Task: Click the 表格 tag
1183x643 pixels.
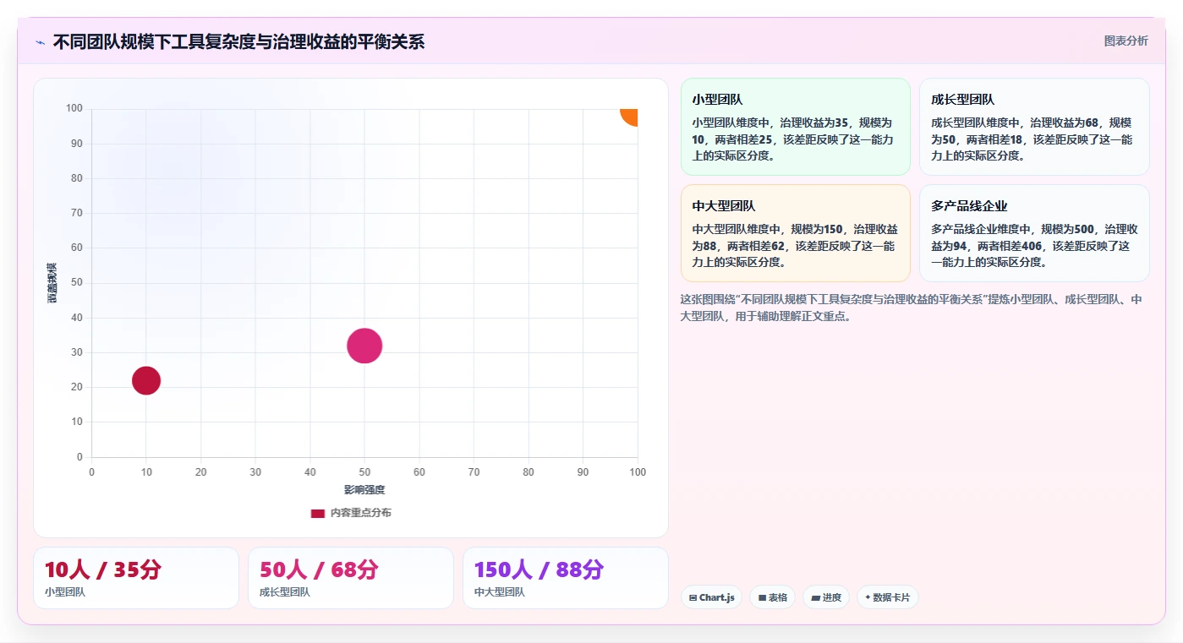Action: click(x=773, y=597)
